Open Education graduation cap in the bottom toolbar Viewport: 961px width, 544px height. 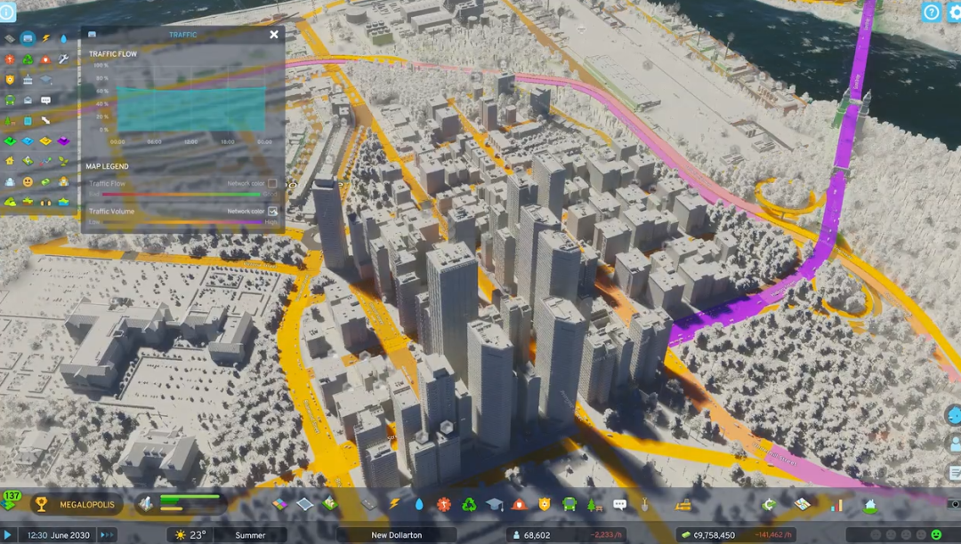click(495, 504)
